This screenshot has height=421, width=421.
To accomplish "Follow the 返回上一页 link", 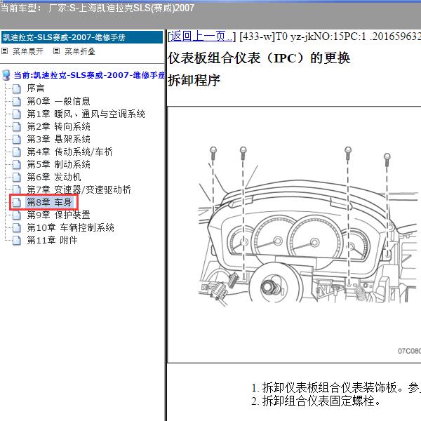I will tap(201, 36).
